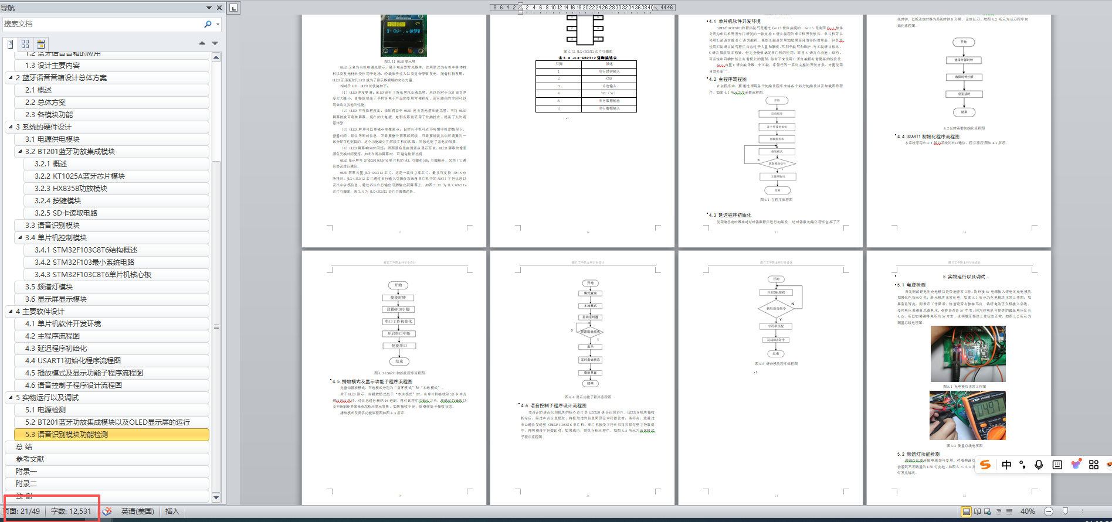Go to heading 2.2 总体方案
The height and width of the screenshot is (522, 1112).
[111, 102]
